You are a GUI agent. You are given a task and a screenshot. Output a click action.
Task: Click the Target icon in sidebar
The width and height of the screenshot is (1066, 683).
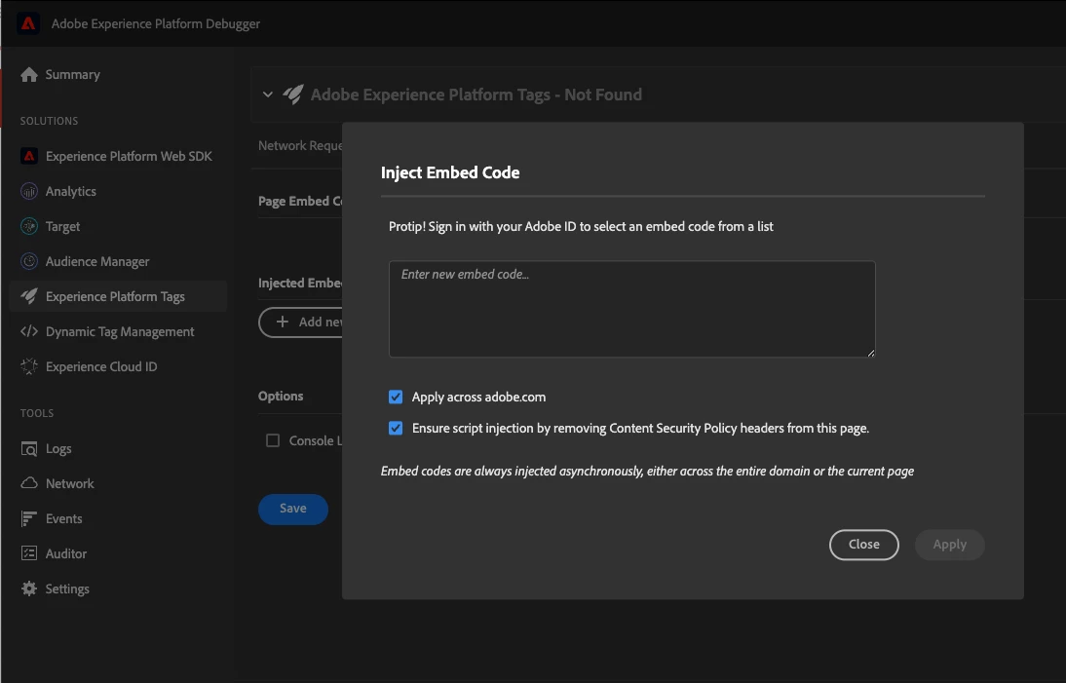tap(28, 226)
